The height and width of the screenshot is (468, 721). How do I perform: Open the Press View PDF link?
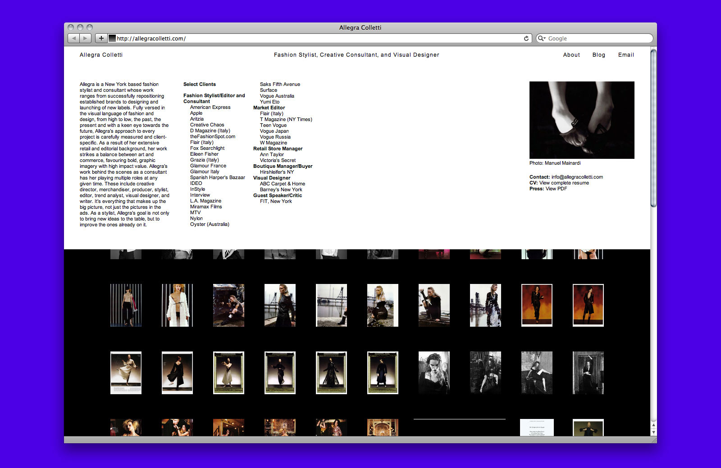coord(556,189)
